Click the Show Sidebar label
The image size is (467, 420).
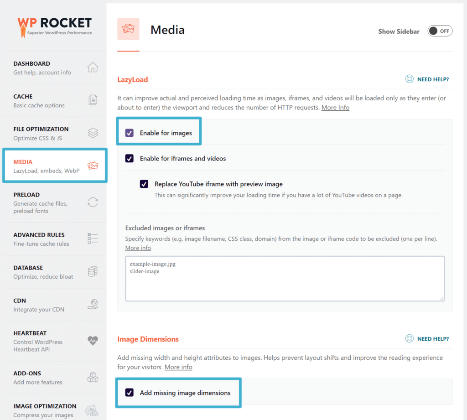pyautogui.click(x=399, y=31)
